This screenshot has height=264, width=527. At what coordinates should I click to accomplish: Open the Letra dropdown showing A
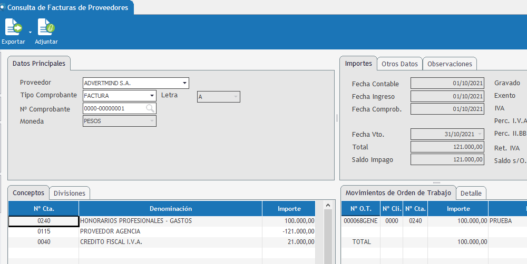[236, 97]
